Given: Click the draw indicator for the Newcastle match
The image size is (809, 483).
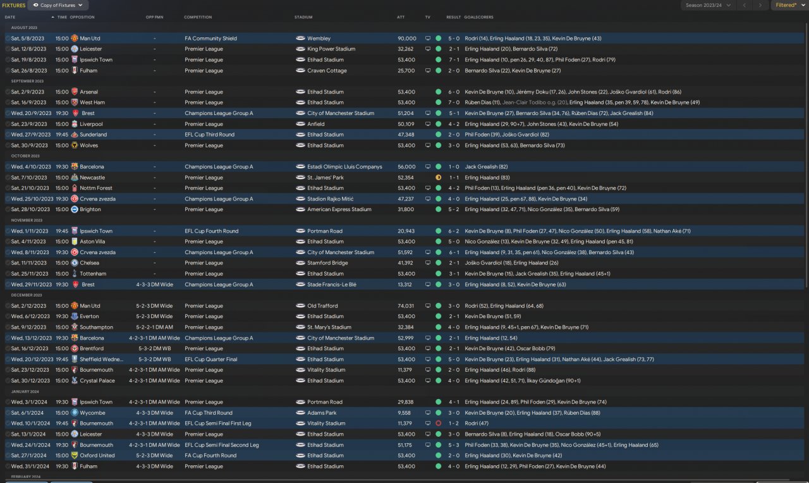Looking at the screenshot, I should coord(439,178).
